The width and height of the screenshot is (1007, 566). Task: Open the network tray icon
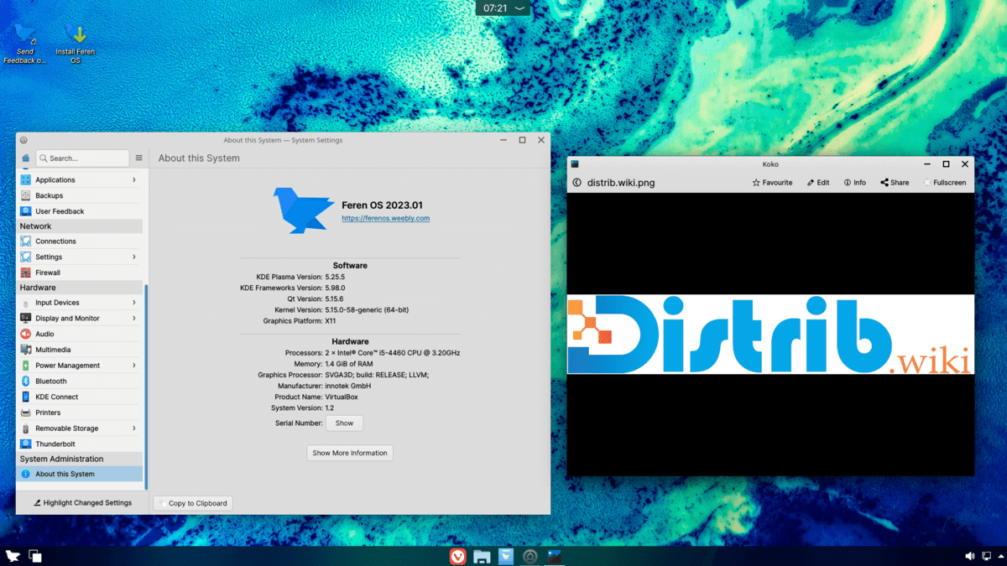(985, 556)
